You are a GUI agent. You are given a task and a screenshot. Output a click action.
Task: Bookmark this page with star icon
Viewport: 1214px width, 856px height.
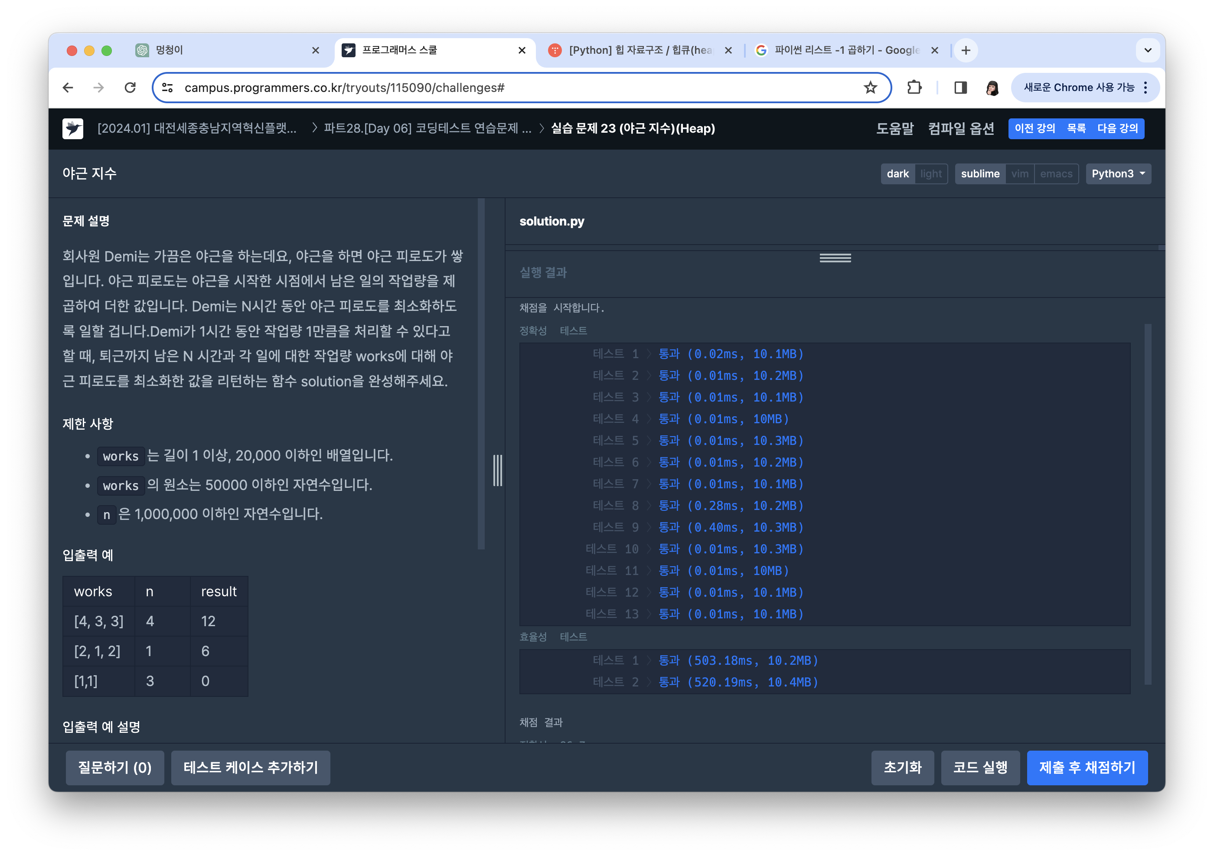pyautogui.click(x=870, y=88)
